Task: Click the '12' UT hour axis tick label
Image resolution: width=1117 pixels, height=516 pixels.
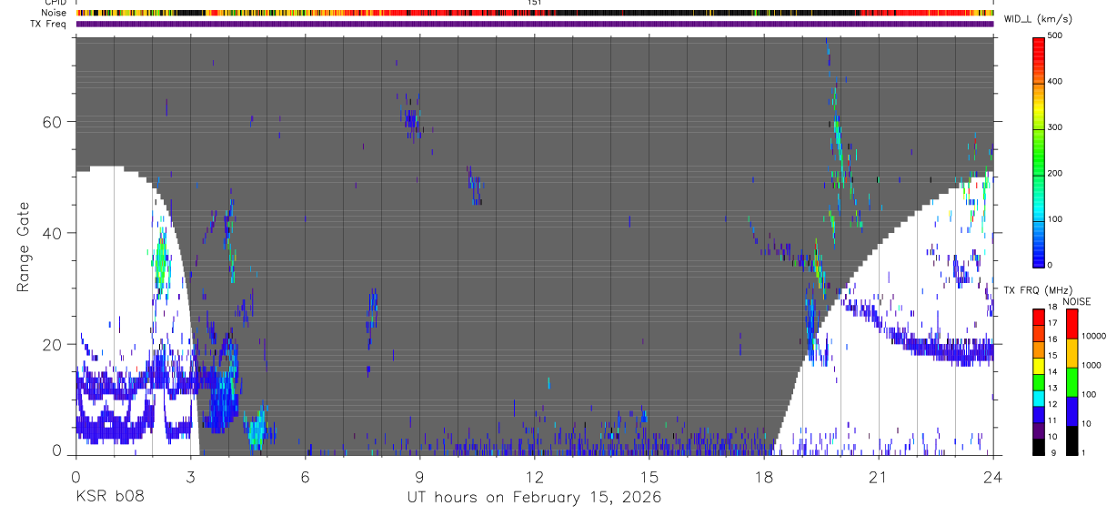Action: 535,476
